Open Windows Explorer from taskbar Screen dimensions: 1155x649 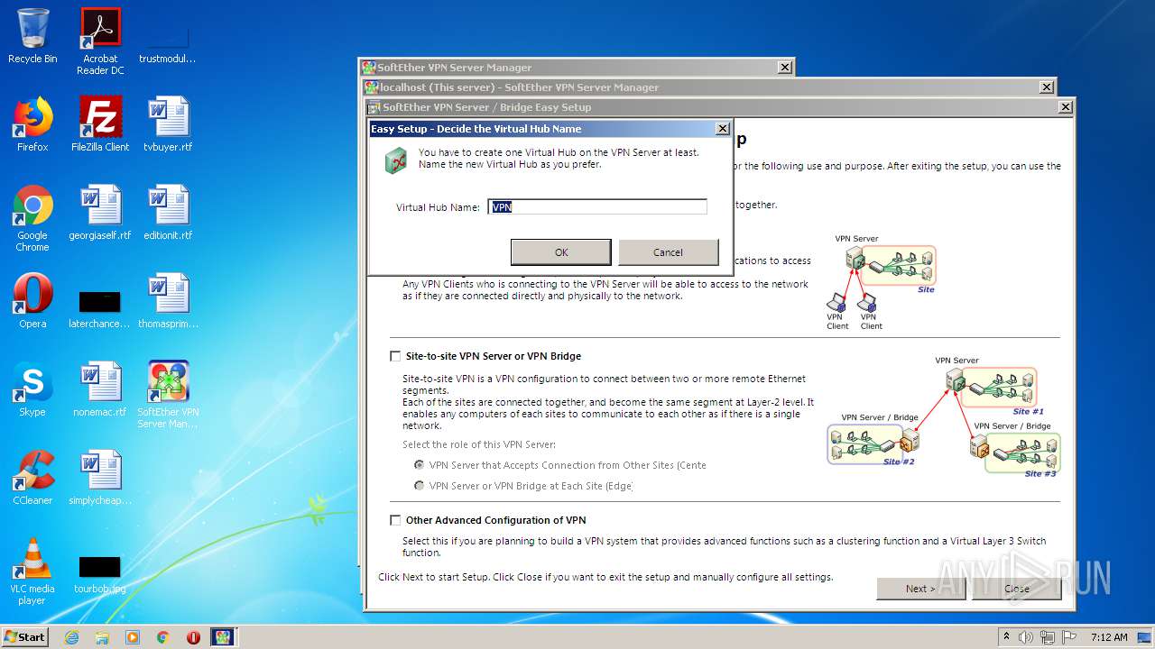(x=102, y=637)
